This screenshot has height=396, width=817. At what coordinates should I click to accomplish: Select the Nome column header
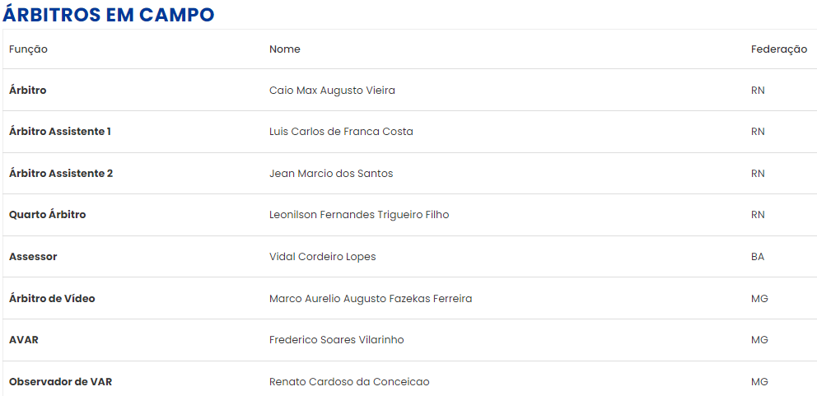pos(284,49)
